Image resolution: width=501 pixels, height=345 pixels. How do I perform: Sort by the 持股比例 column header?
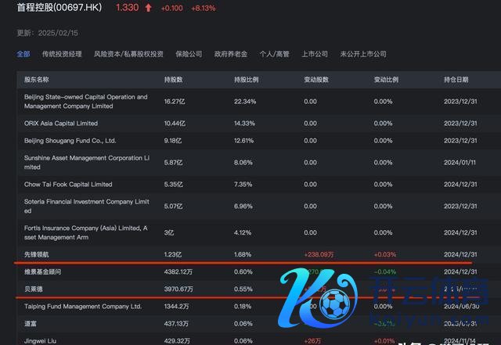point(247,80)
